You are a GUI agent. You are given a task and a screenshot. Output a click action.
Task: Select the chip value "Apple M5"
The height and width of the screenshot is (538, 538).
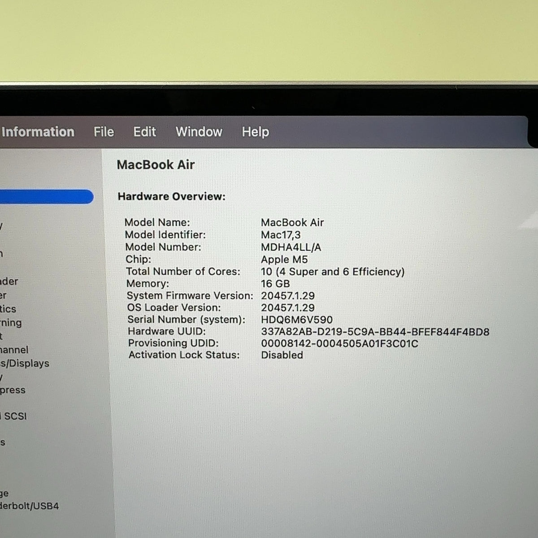click(x=284, y=260)
